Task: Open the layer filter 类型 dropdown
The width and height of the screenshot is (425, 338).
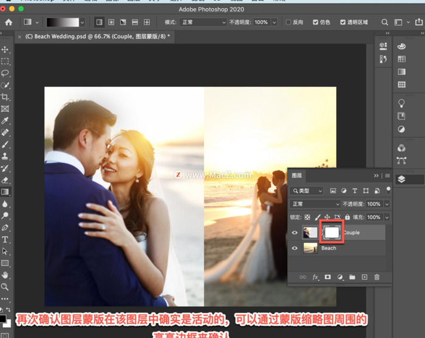Action: pyautogui.click(x=307, y=191)
